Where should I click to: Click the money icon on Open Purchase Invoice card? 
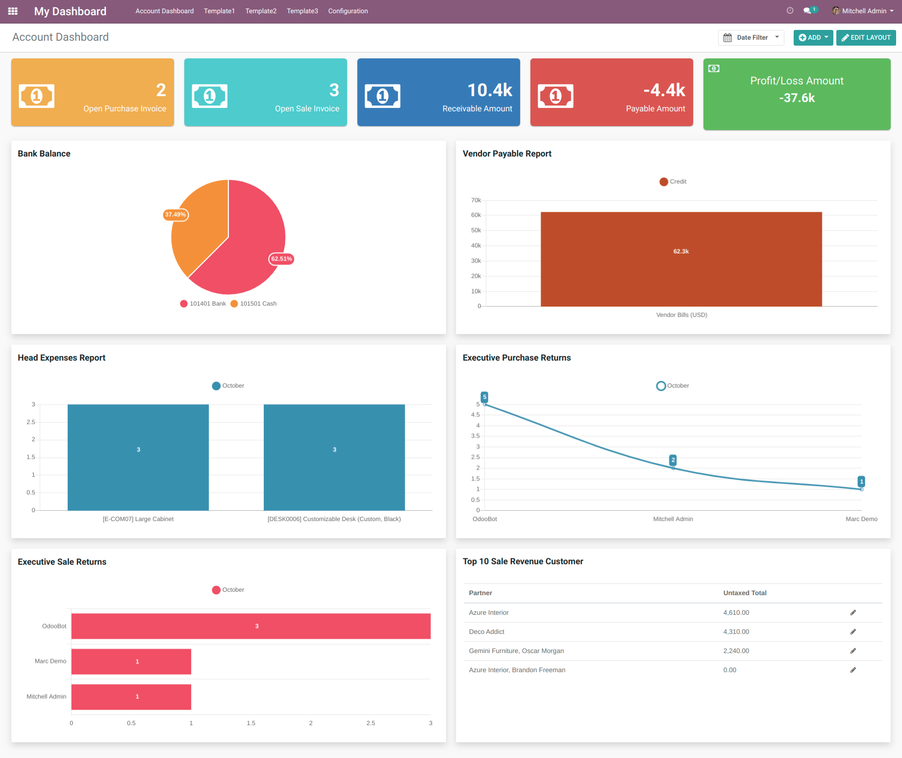(x=36, y=96)
